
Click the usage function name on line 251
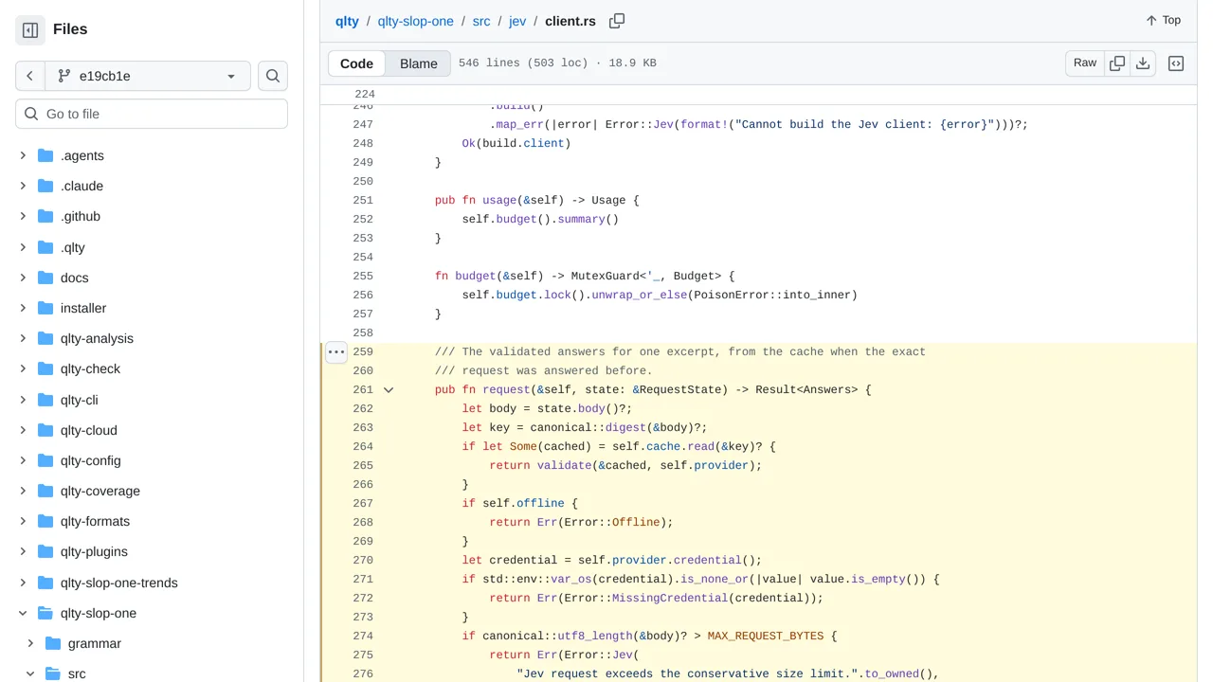499,200
